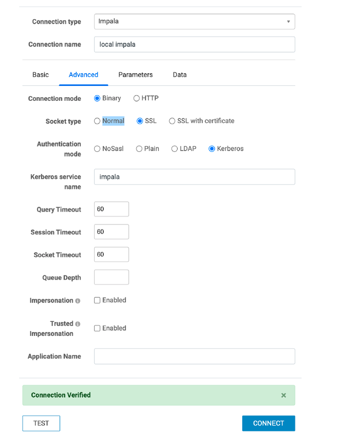The width and height of the screenshot is (349, 438).
Task: Enable the Impersonation checkbox
Action: [97, 300]
